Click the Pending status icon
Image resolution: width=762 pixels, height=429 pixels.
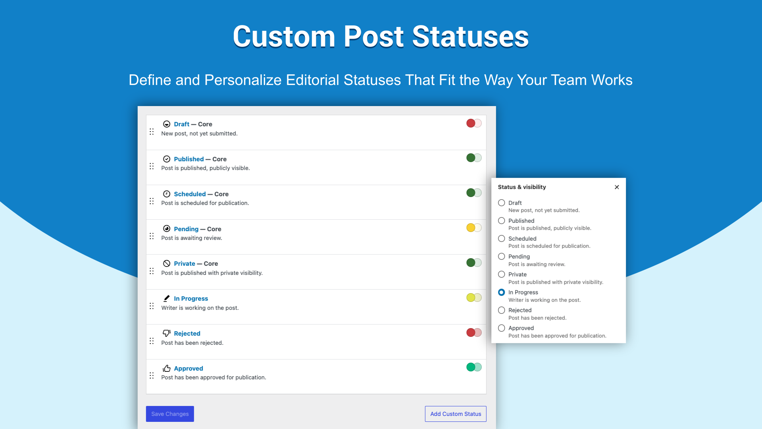click(167, 229)
